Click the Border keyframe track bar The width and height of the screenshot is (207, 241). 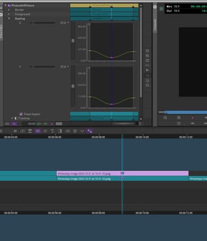point(104,10)
